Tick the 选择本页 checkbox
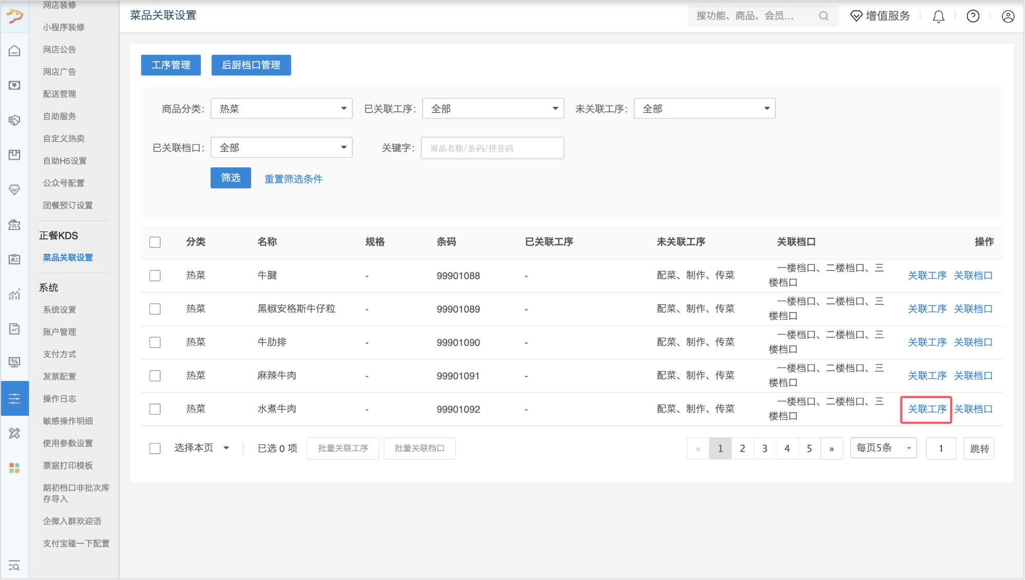The height and width of the screenshot is (580, 1025). pyautogui.click(x=155, y=449)
